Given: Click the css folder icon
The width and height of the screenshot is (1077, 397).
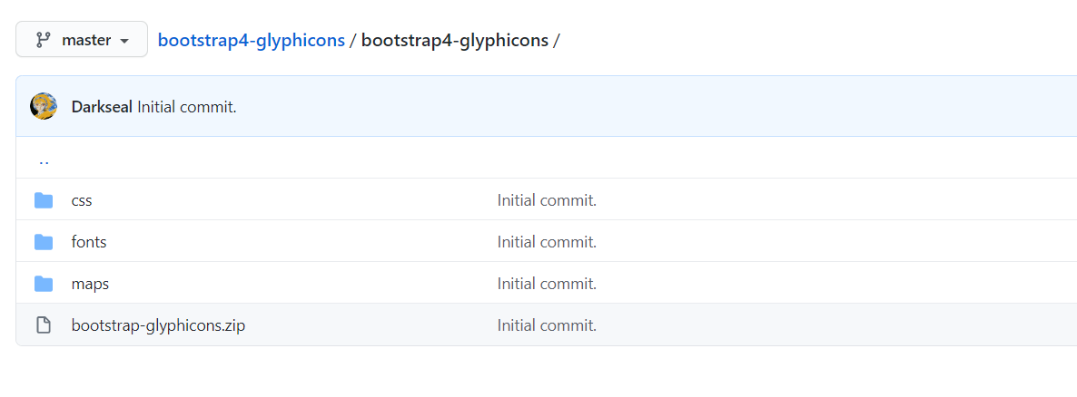Looking at the screenshot, I should (44, 201).
